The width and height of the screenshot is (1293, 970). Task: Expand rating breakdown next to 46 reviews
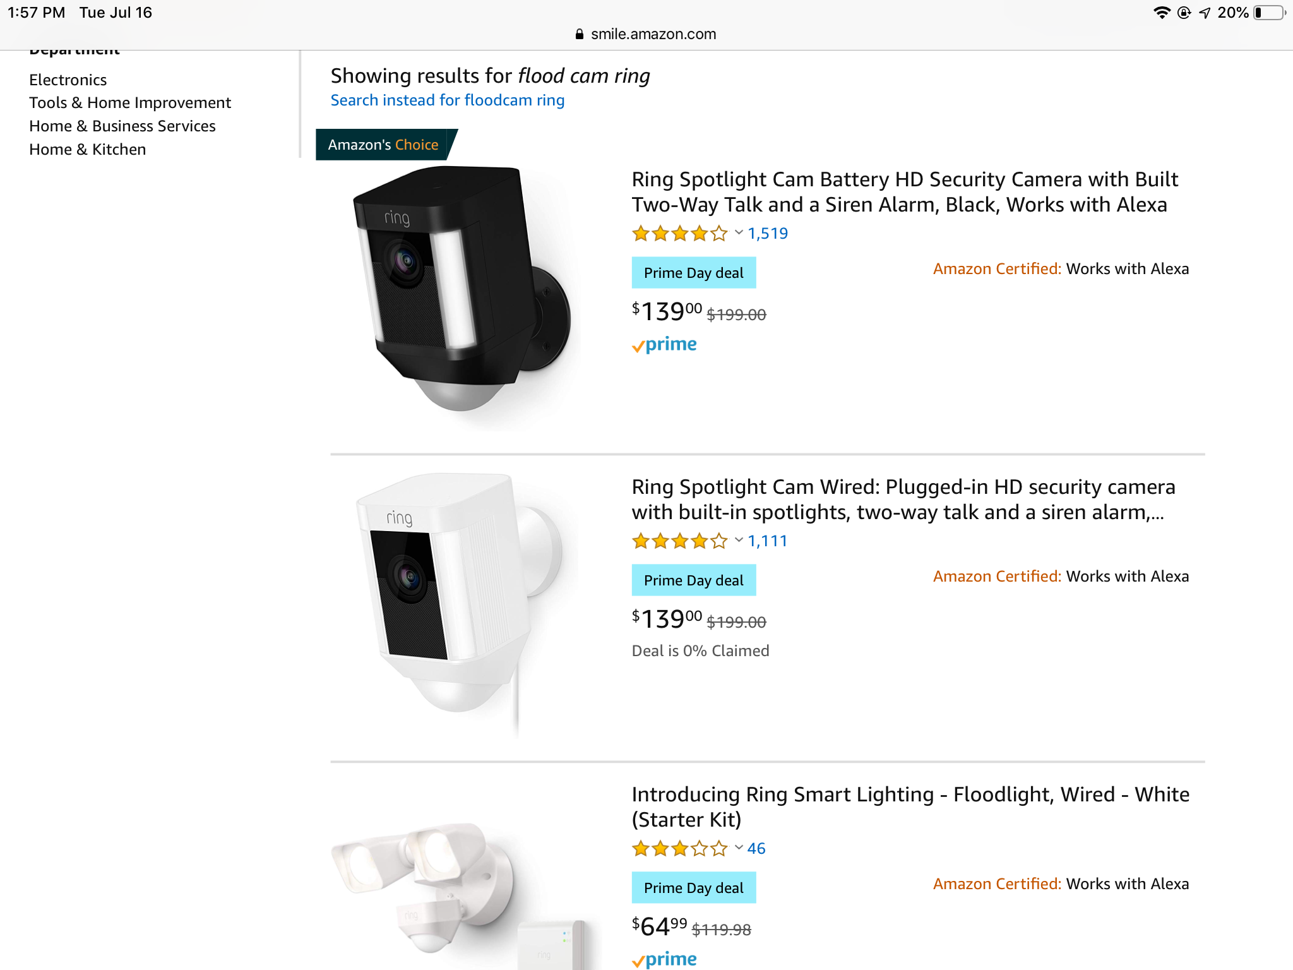tap(739, 848)
